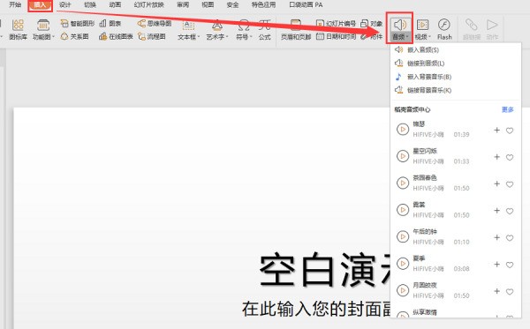
Task: Switch to the 开始 tab
Action: point(15,4)
